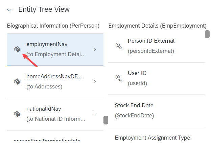Select nationalIdNav to National ID Information
This screenshot has height=149, width=213.
(55, 114)
